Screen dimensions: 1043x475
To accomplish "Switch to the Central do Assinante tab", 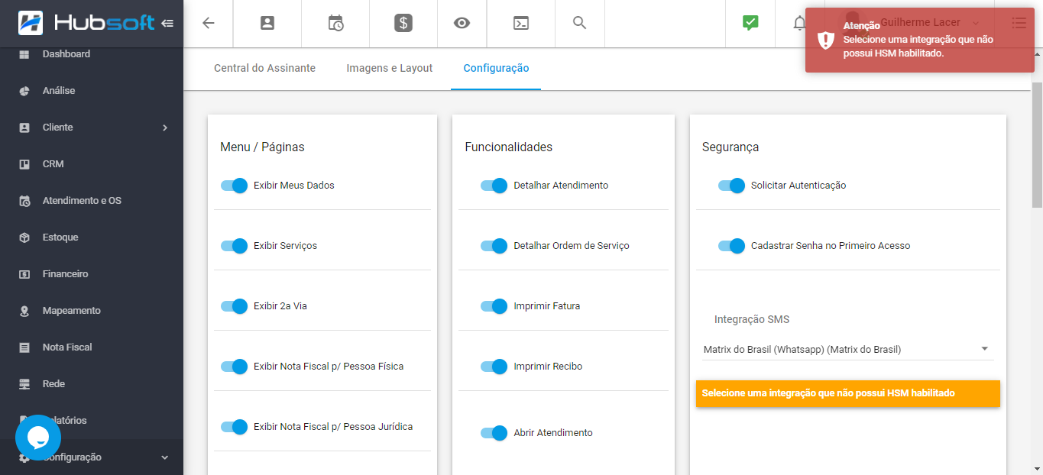I will pos(264,68).
